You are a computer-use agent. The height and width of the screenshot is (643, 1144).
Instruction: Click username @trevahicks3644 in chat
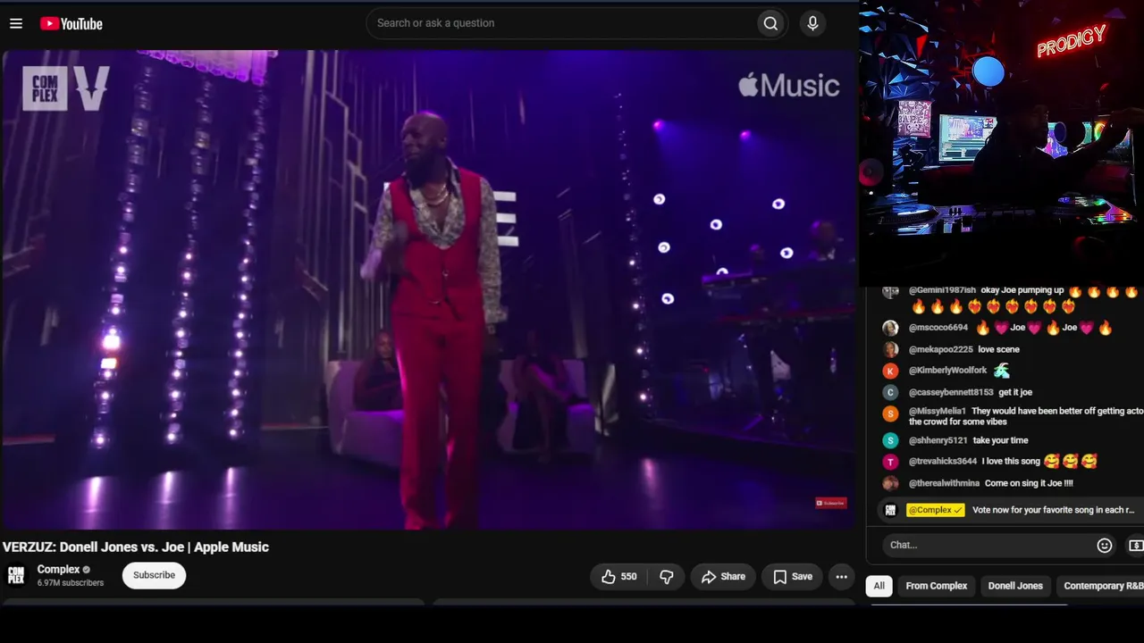point(943,462)
